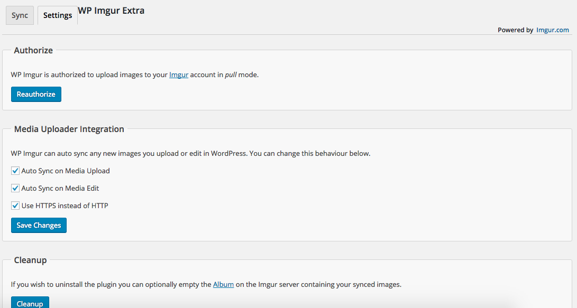This screenshot has height=308, width=577.
Task: Untick the Auto Sync on Media Upload checkbox
Action: [x=15, y=171]
